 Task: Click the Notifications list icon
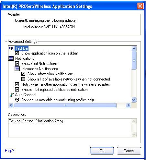[11, 58]
